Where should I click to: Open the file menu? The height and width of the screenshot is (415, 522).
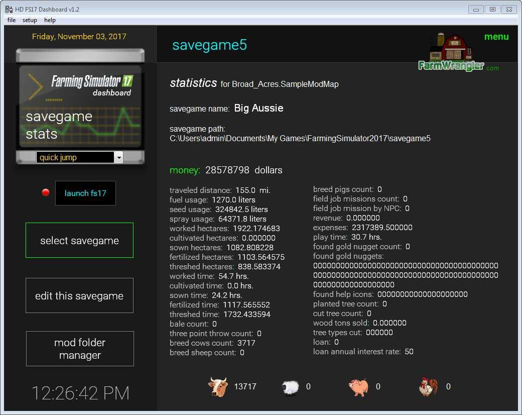click(12, 20)
